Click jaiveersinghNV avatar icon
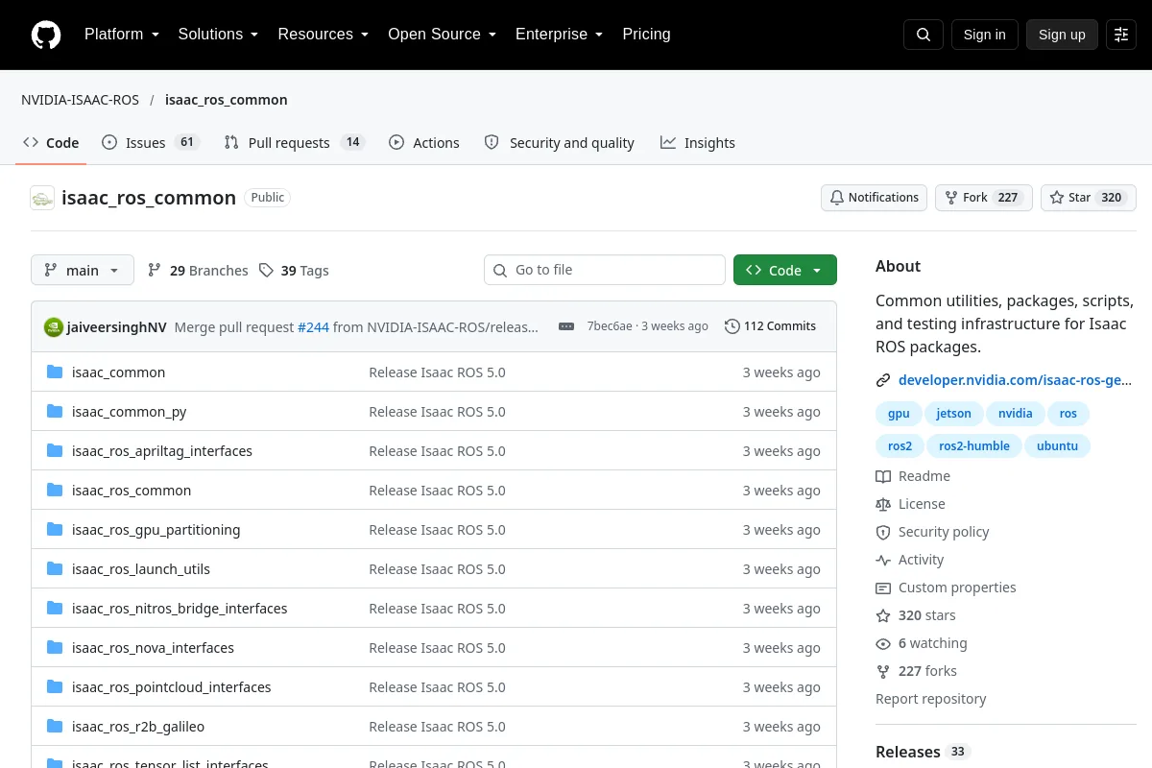Viewport: 1152px width, 768px height. pos(54,327)
